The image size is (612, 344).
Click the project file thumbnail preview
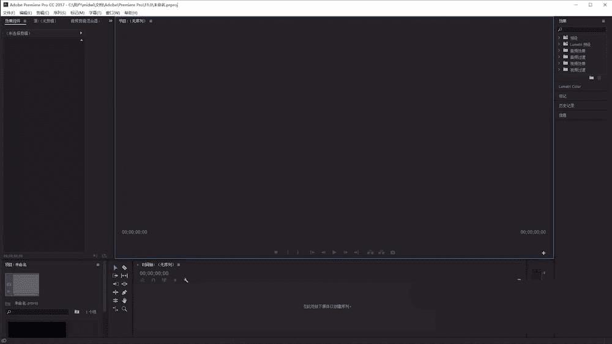pos(22,284)
